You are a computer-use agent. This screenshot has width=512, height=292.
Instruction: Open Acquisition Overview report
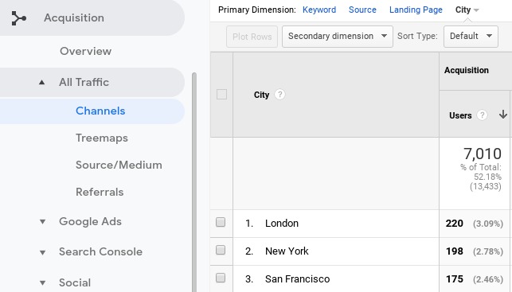pos(85,51)
